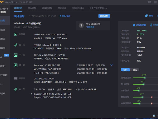Click the tray icon at window bottom-right corner
This screenshot has height=119, width=158.
click(x=154, y=116)
